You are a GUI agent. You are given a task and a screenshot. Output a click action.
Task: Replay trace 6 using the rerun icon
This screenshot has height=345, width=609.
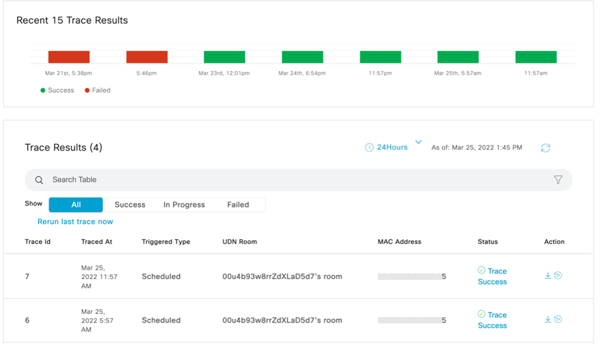(x=558, y=319)
